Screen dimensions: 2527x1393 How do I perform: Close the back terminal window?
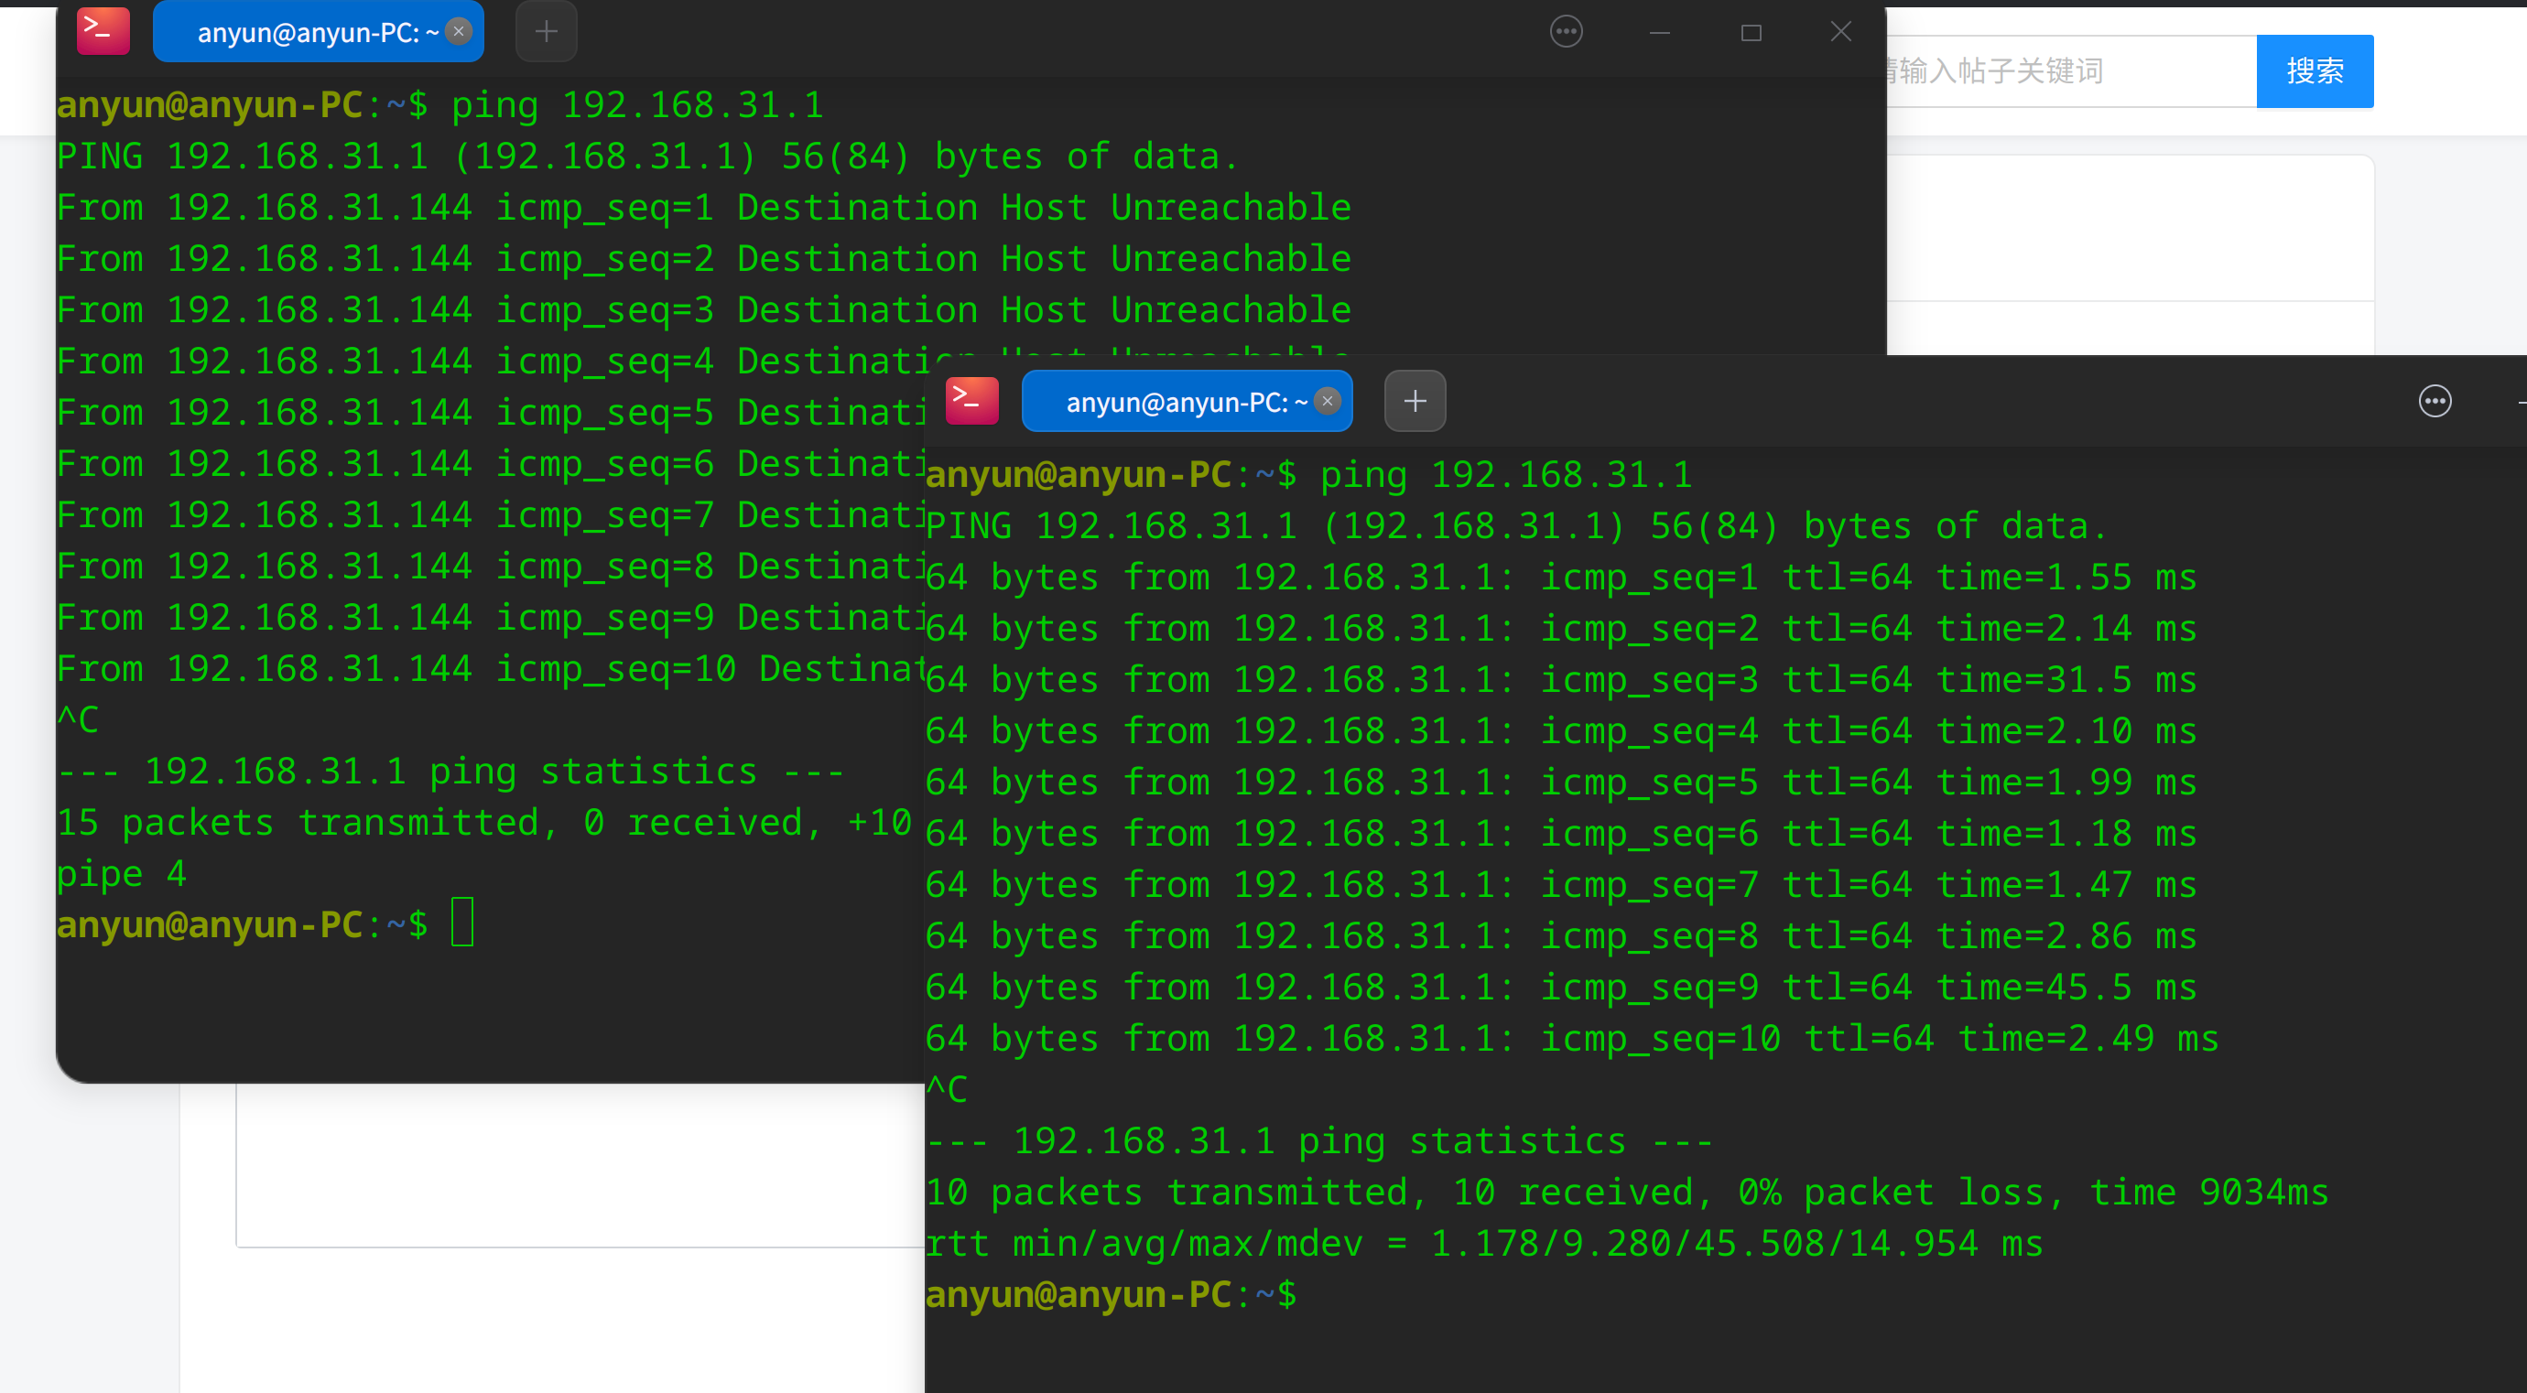coord(1840,32)
